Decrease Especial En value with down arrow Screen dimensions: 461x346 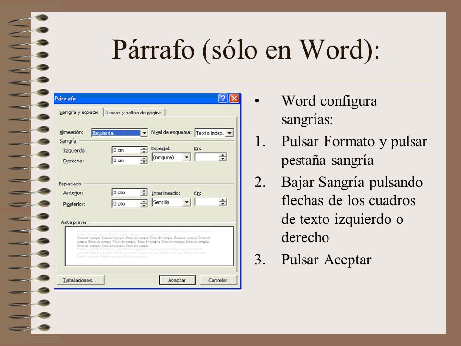223,159
